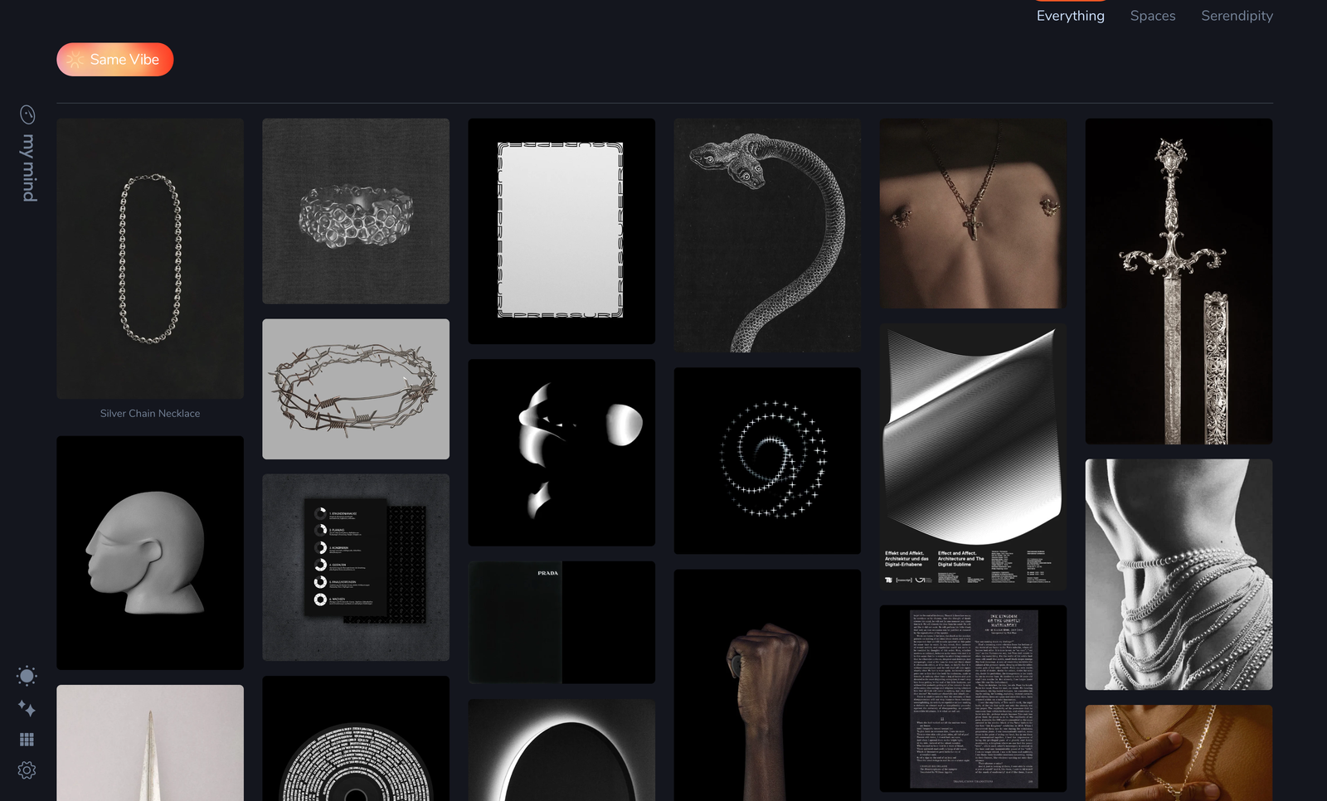
Task: Open the ornate silver sword card
Action: [1179, 281]
